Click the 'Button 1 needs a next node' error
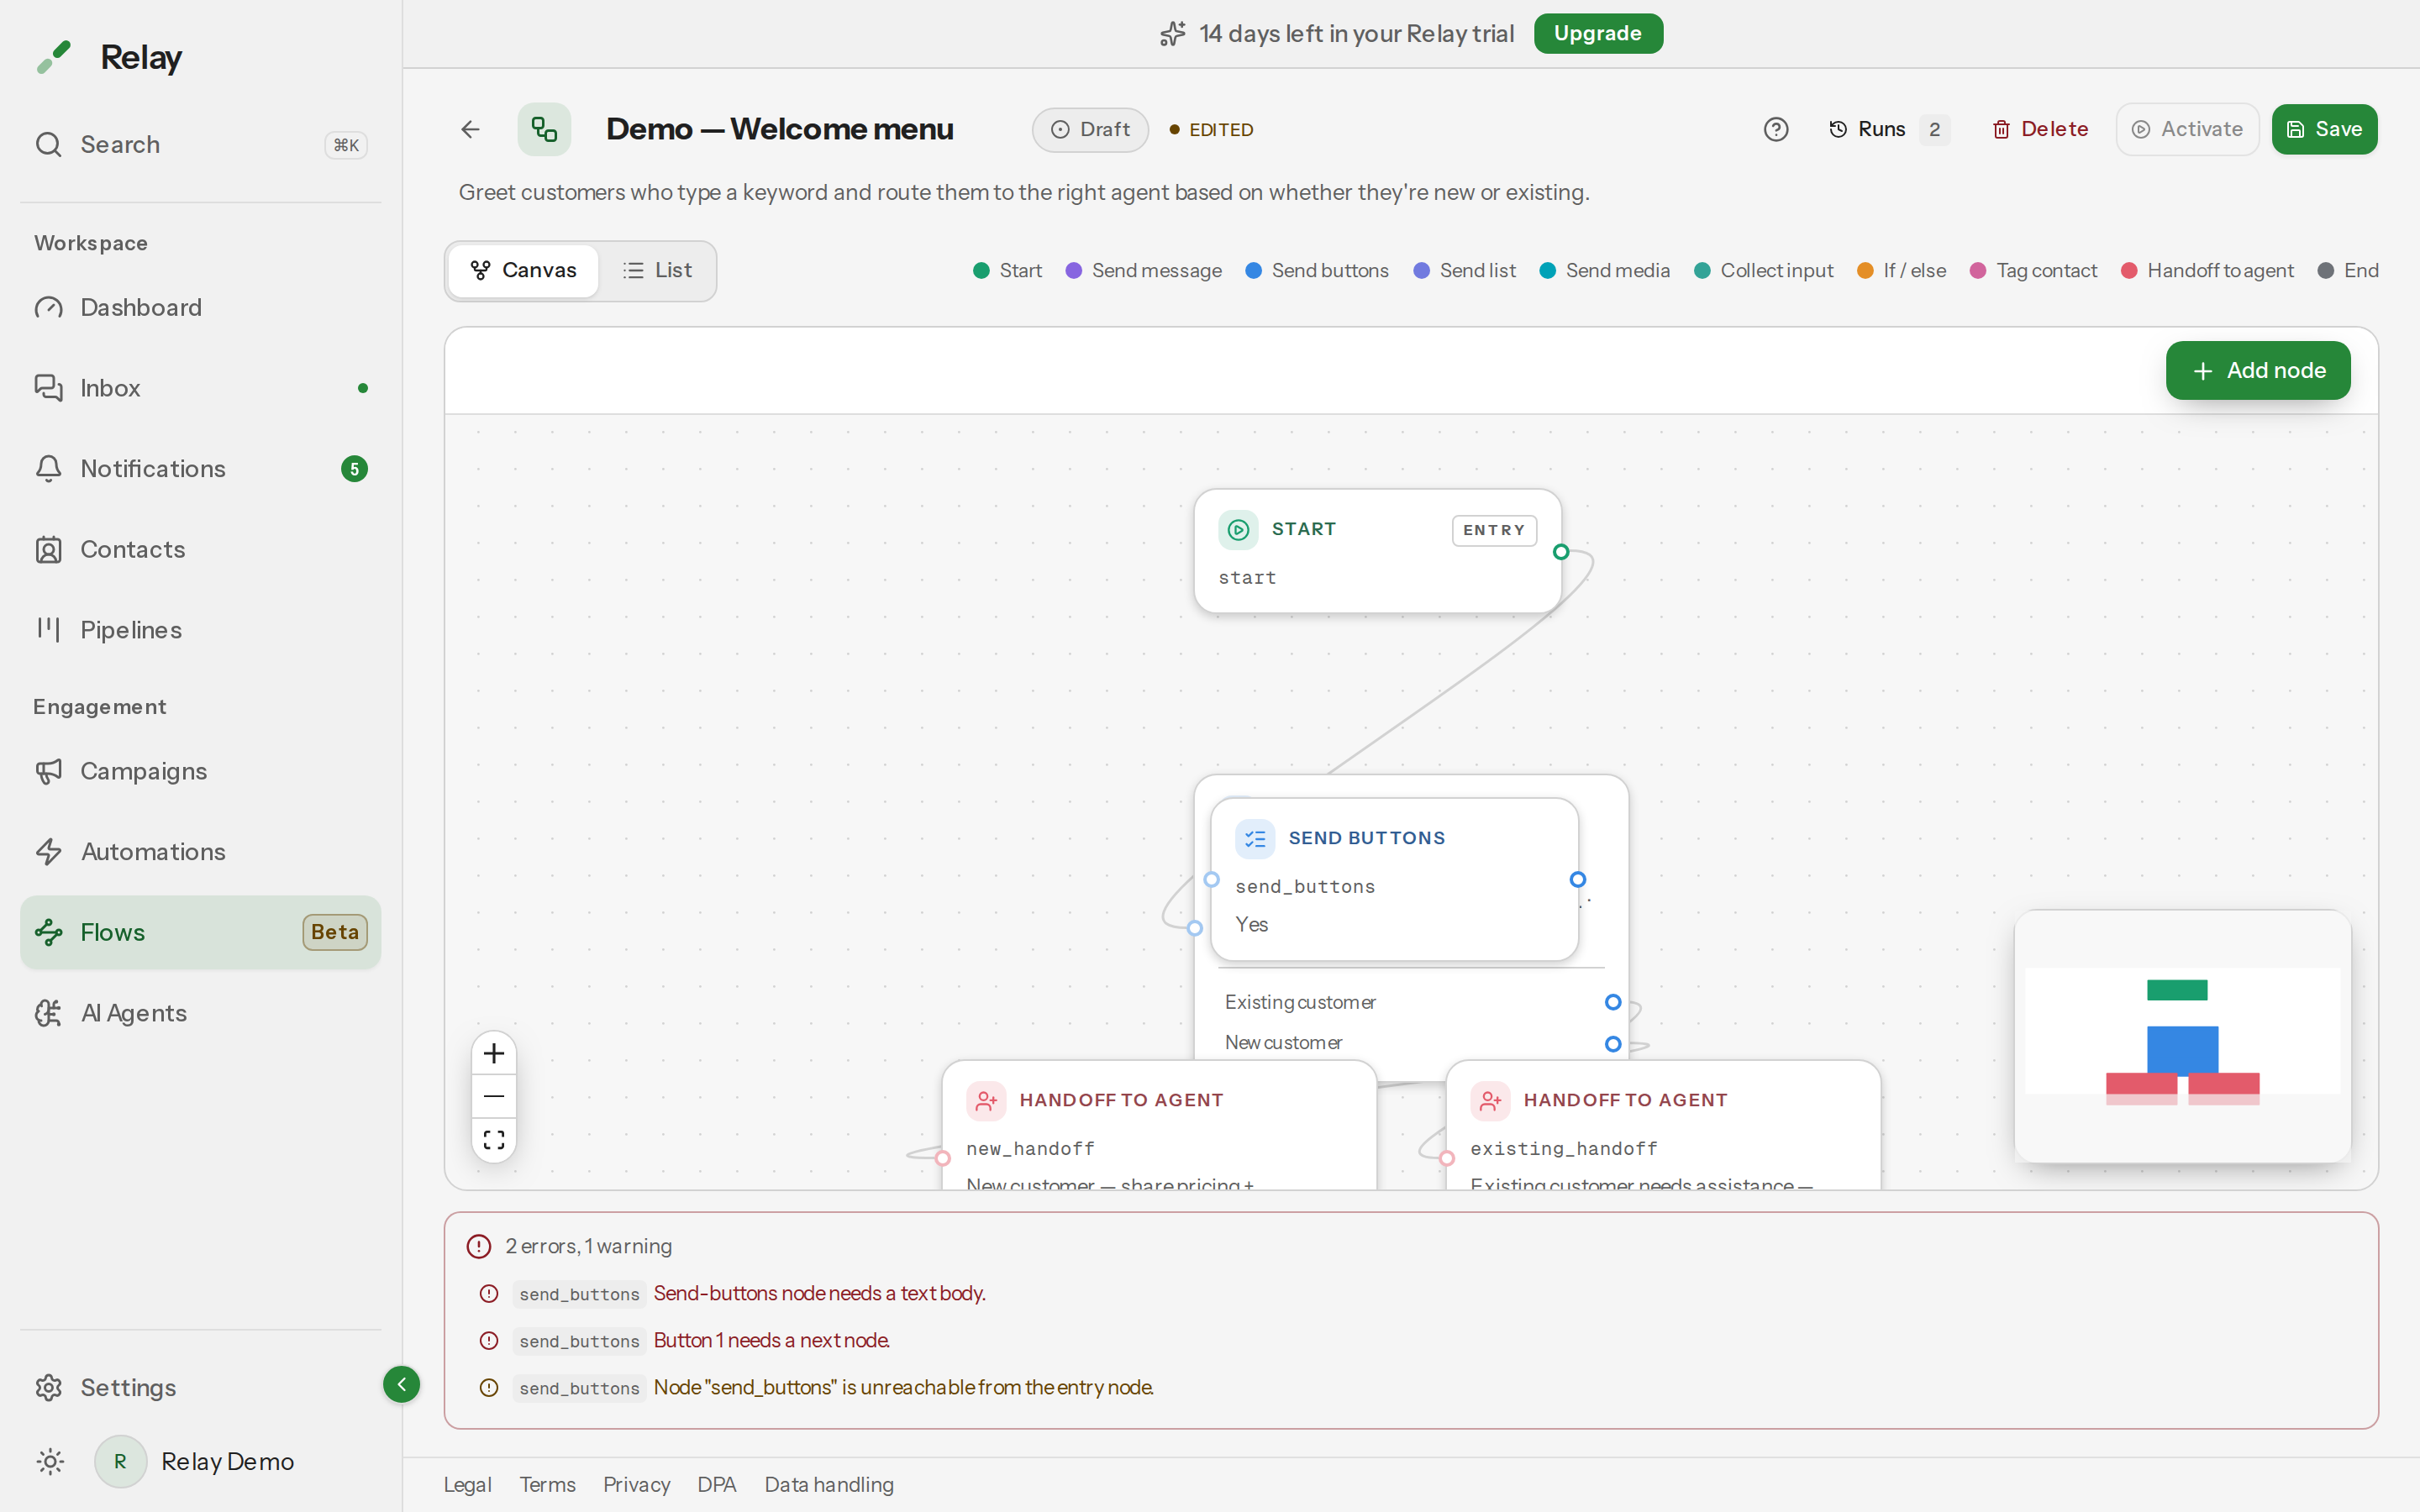Image resolution: width=2420 pixels, height=1512 pixels. [x=771, y=1340]
